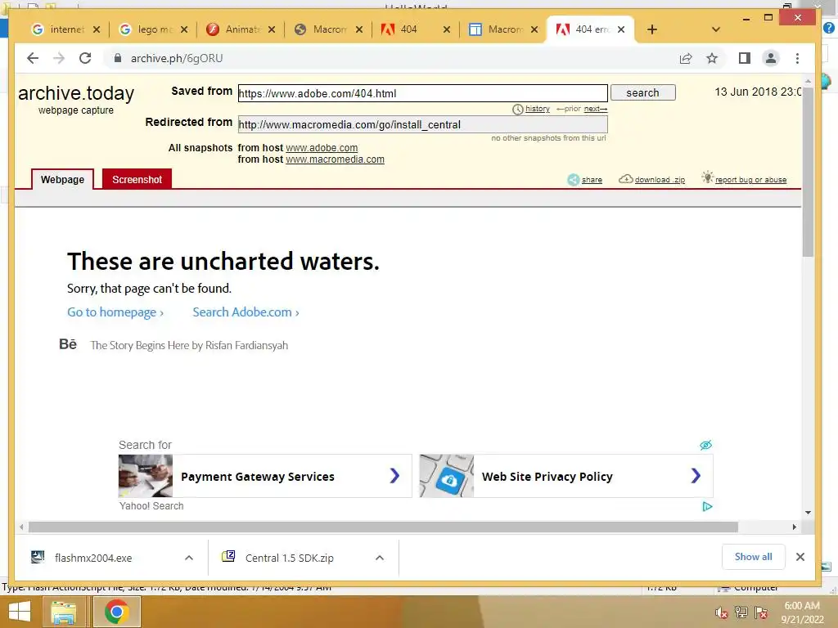Click the scroll down arrow

pos(808,513)
